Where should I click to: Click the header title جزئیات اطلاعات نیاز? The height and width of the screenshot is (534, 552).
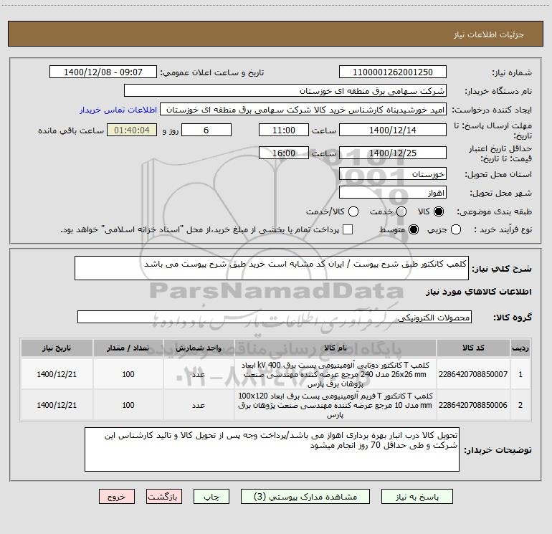tap(489, 34)
